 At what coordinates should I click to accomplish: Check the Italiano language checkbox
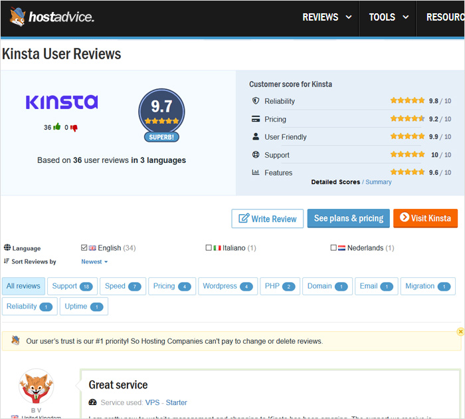(x=209, y=247)
